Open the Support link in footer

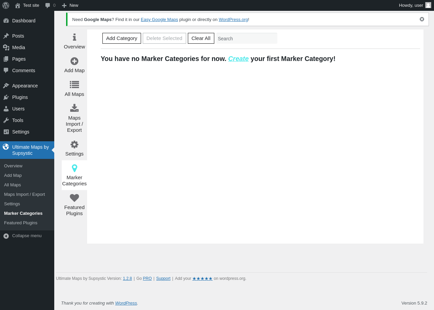pos(163,278)
